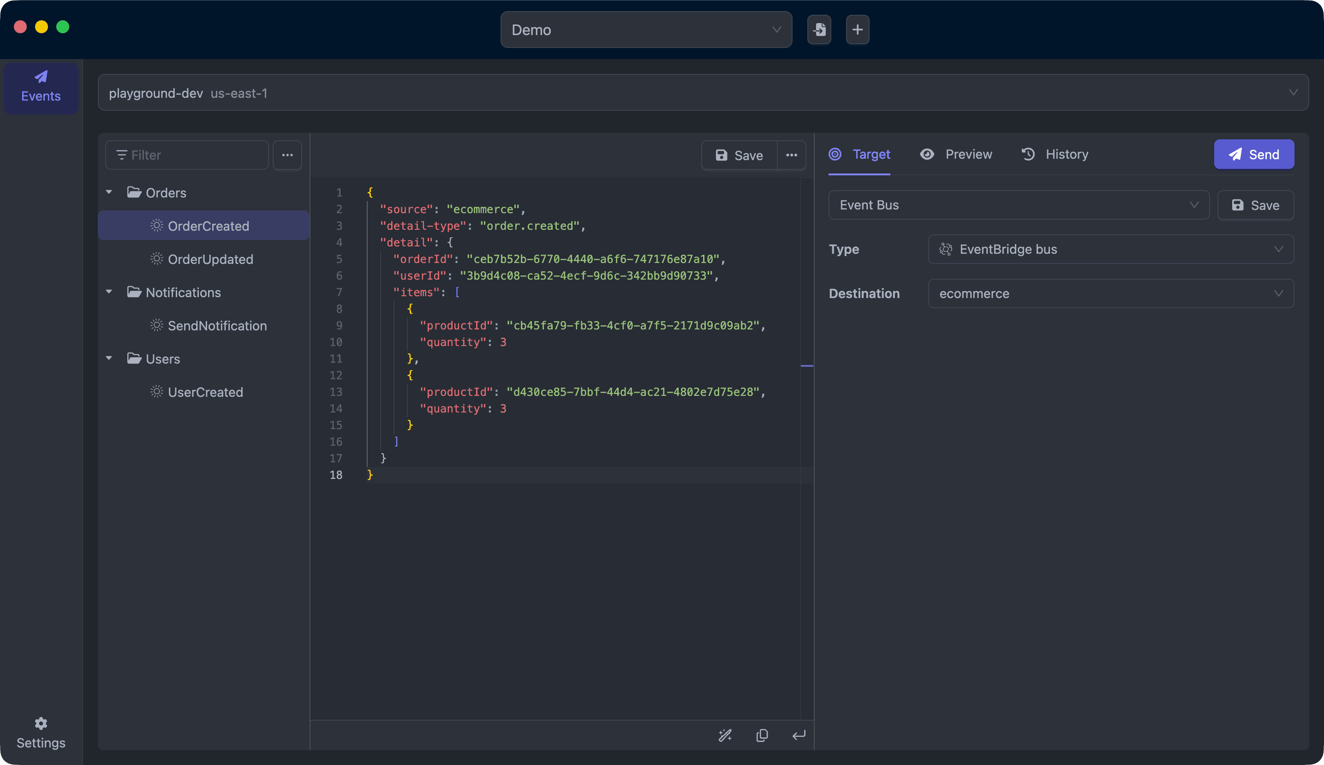
Task: Click the Notifications folder icon
Action: pyautogui.click(x=134, y=292)
